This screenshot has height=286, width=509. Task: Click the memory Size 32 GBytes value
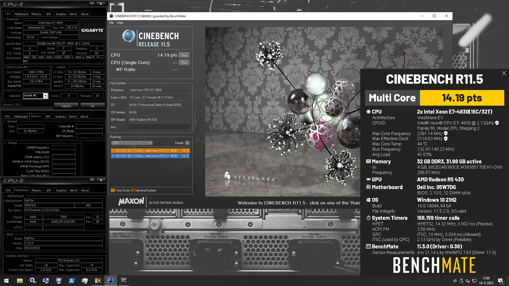[x=30, y=131]
